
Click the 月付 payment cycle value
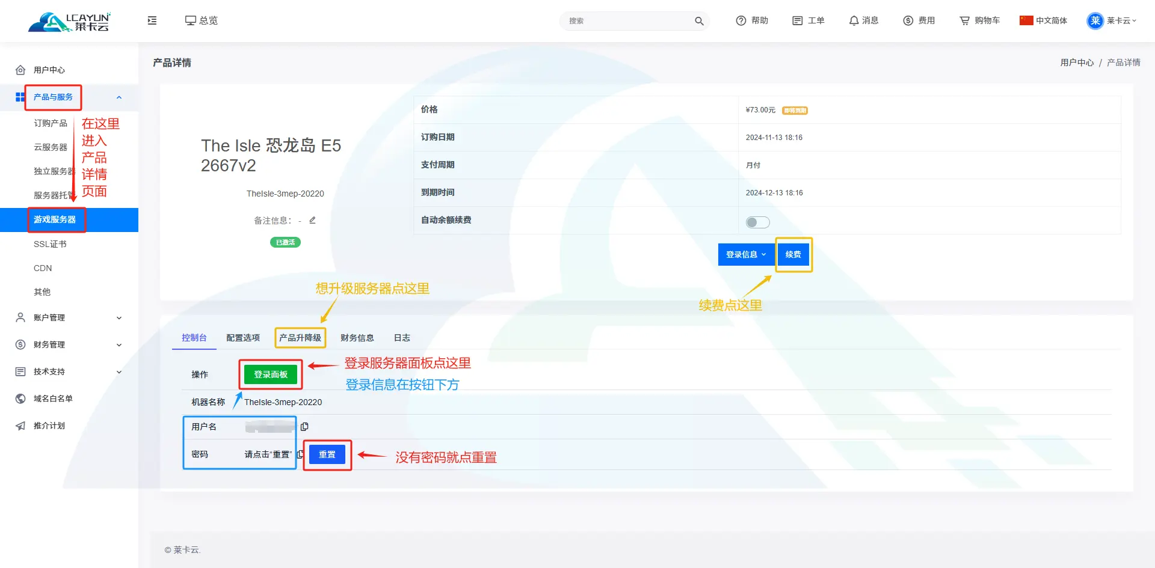753,165
